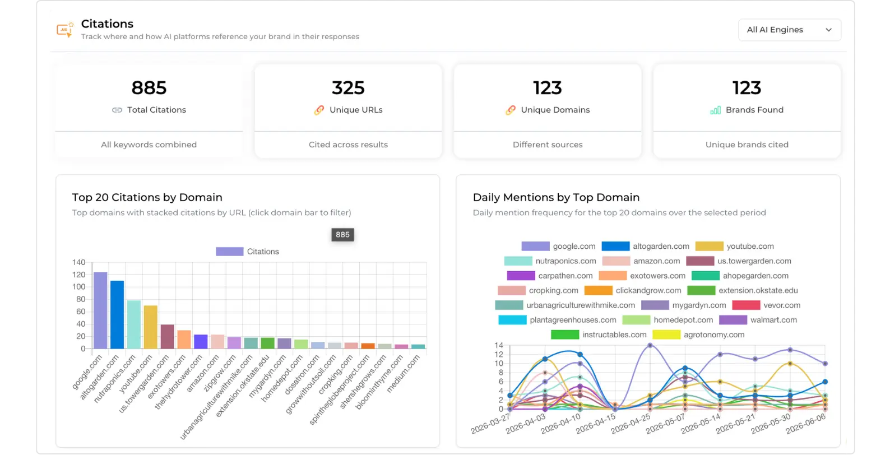Click the All keywords combined caption
Image resolution: width=890 pixels, height=455 pixels.
coord(149,145)
